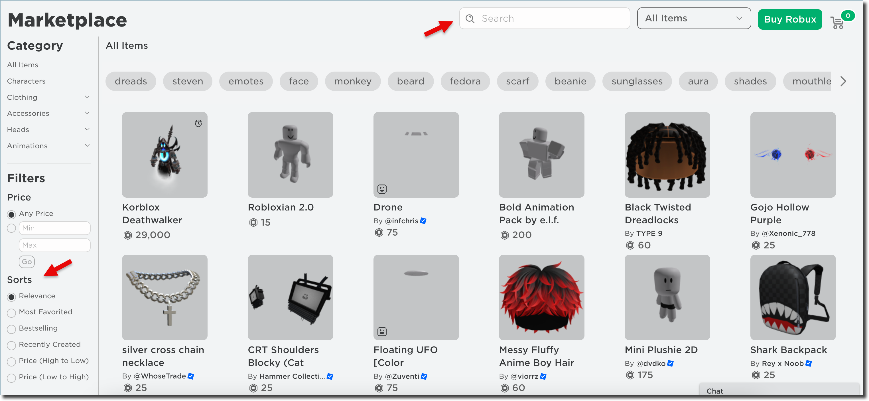The width and height of the screenshot is (869, 401).
Task: Filter by fedora tag
Action: pyautogui.click(x=465, y=81)
